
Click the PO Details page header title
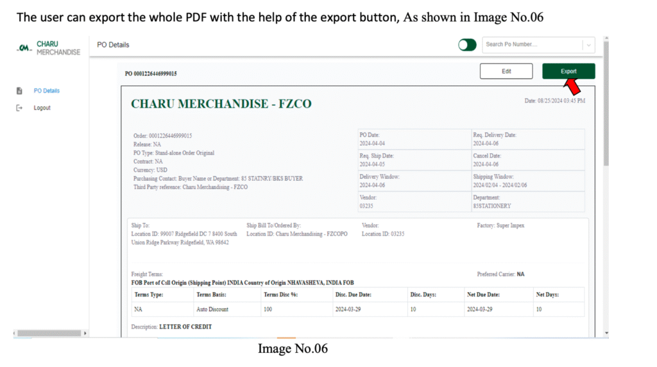tap(113, 45)
